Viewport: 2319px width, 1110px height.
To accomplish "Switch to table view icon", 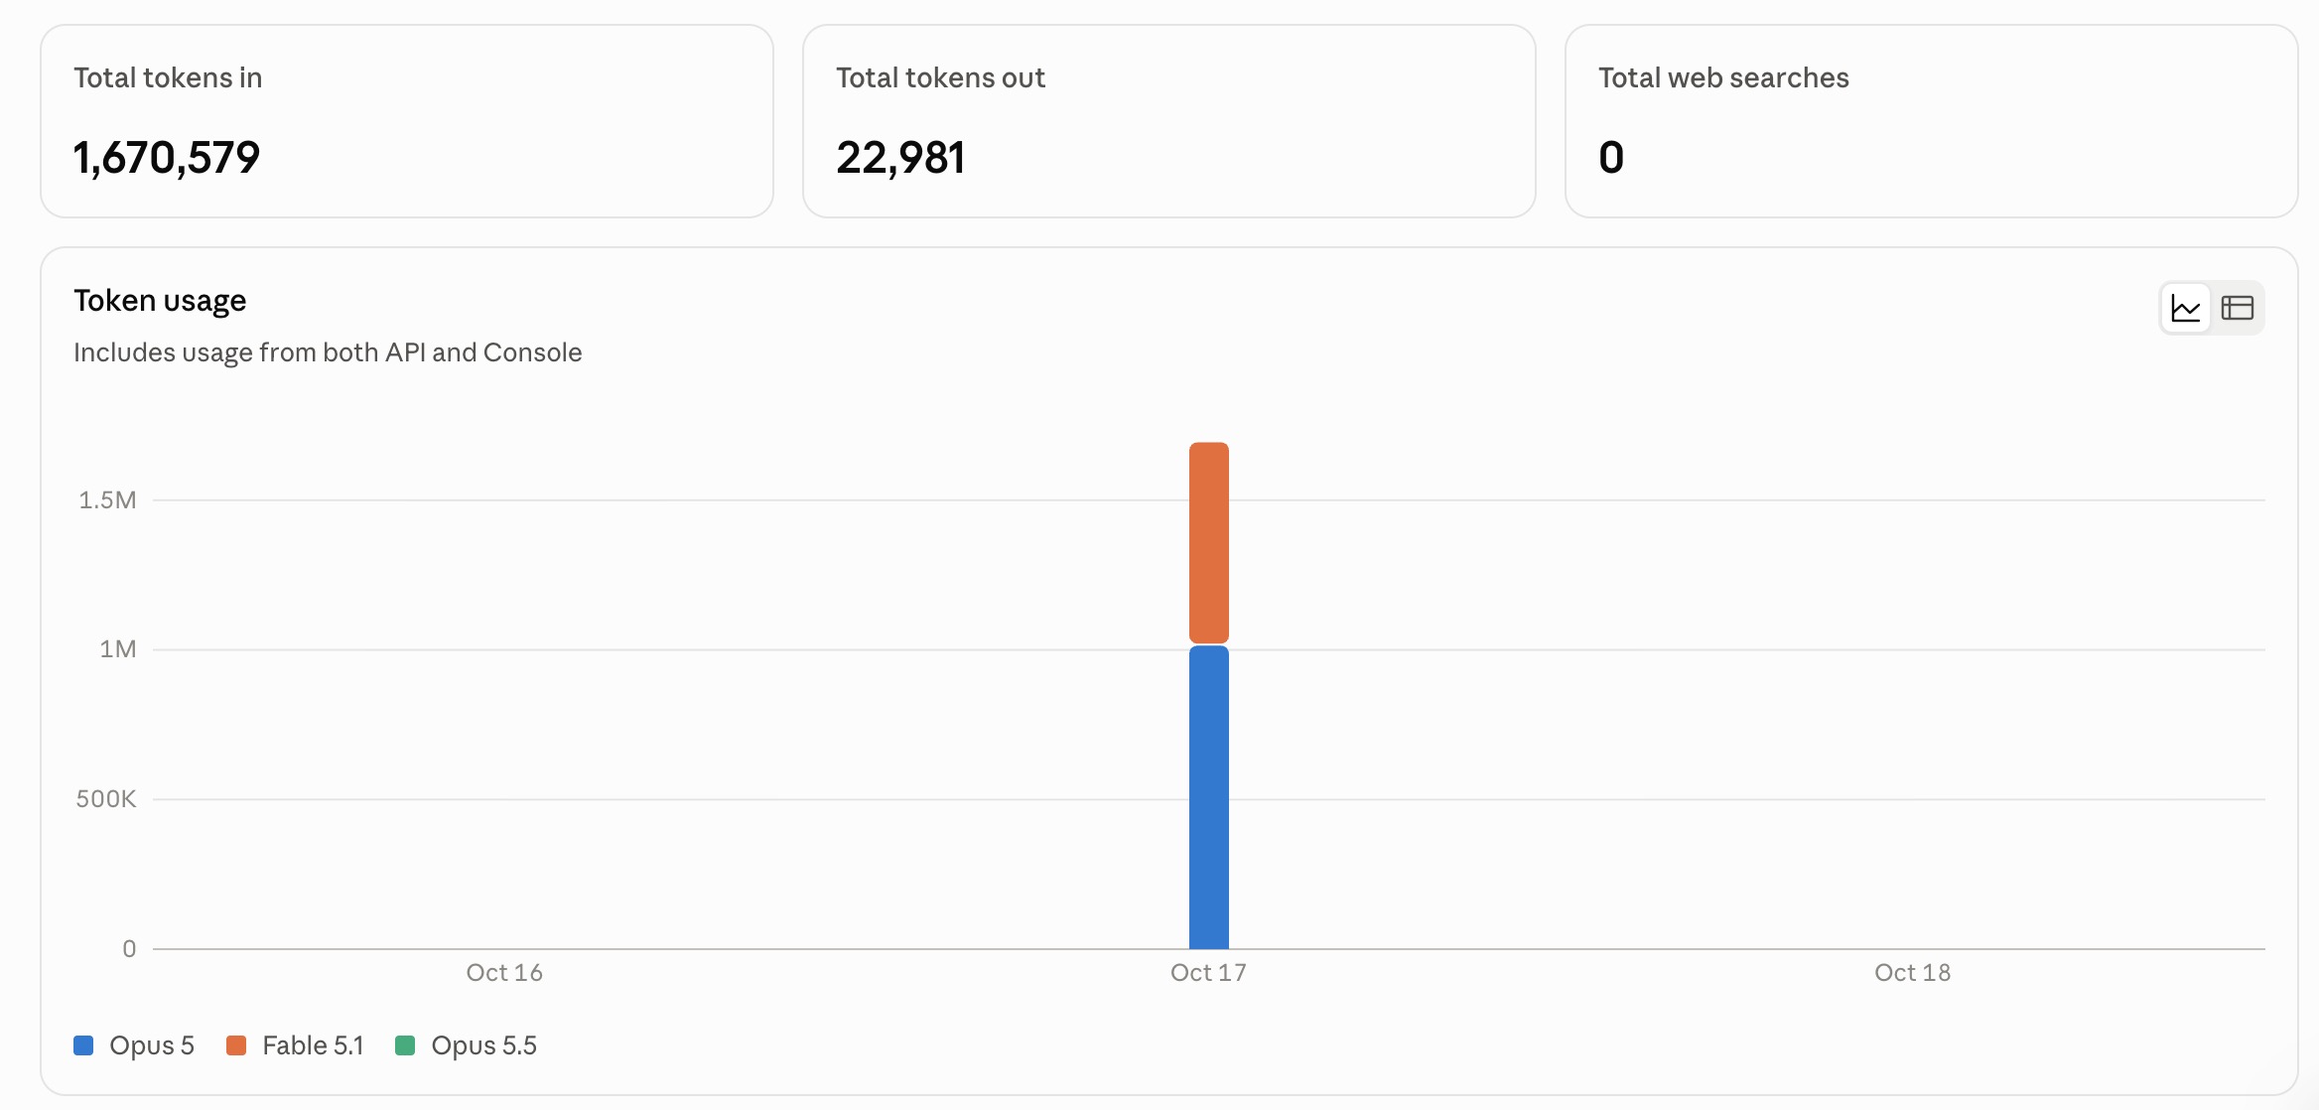I will tap(2237, 309).
